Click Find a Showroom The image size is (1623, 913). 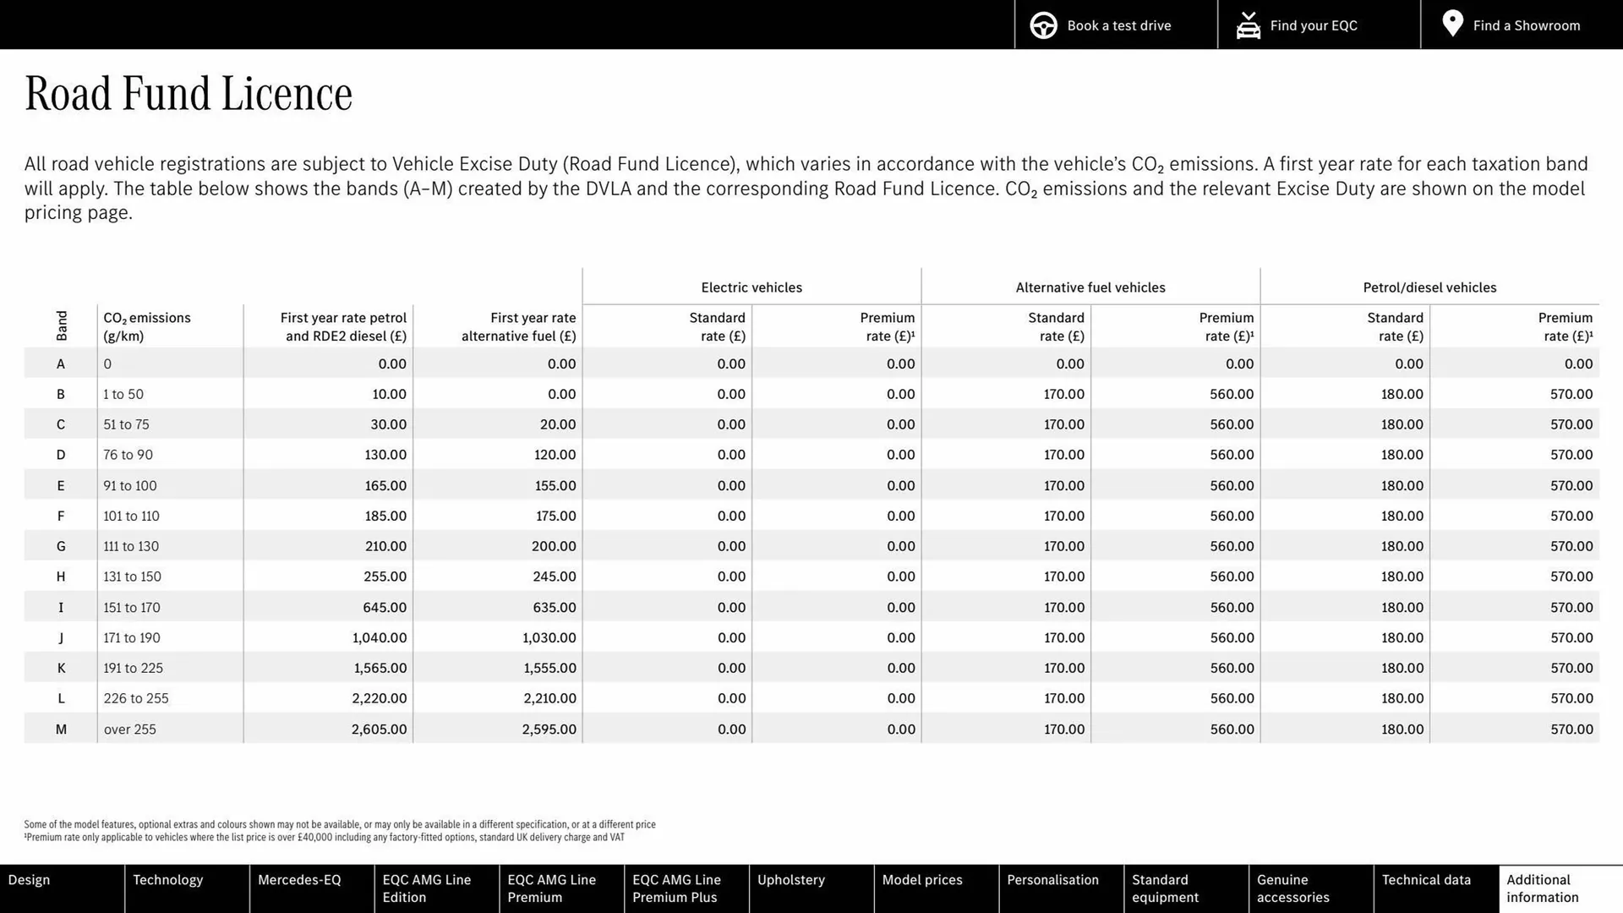click(x=1527, y=25)
